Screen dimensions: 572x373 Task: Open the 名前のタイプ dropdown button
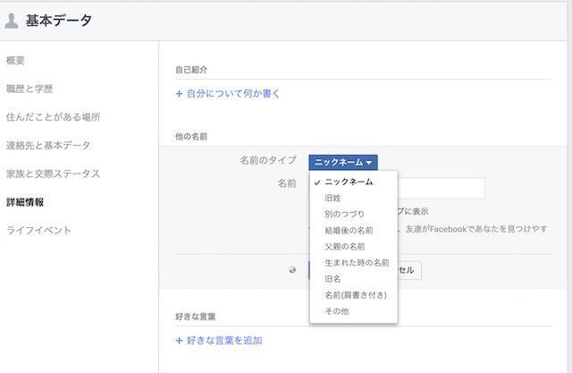click(343, 162)
